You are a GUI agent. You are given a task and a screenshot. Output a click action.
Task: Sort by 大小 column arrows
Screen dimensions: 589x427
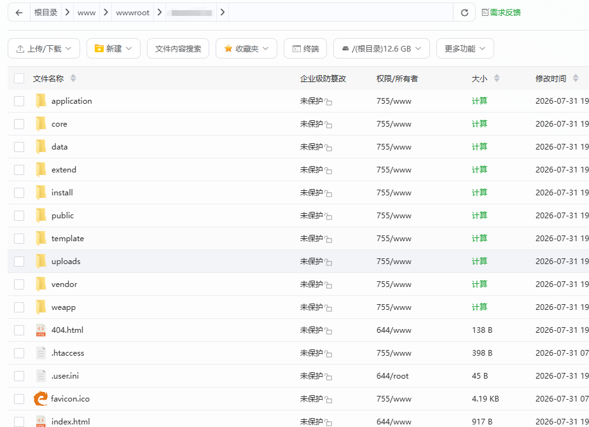[497, 78]
